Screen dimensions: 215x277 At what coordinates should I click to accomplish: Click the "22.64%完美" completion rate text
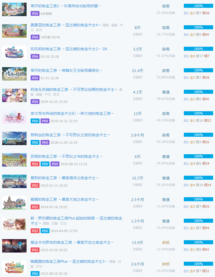pyautogui.click(x=166, y=249)
